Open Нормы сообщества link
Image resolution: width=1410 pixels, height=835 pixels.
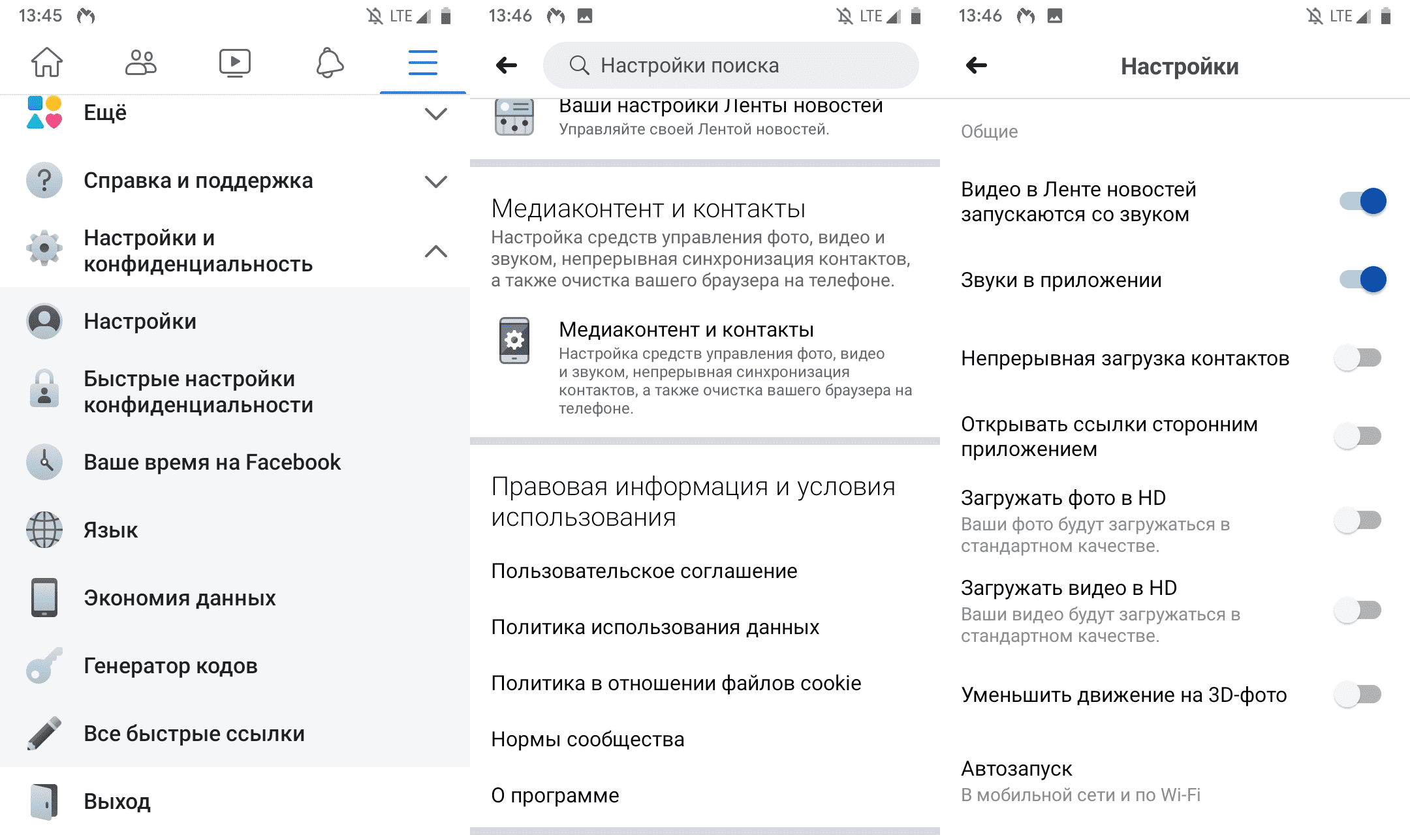[587, 739]
